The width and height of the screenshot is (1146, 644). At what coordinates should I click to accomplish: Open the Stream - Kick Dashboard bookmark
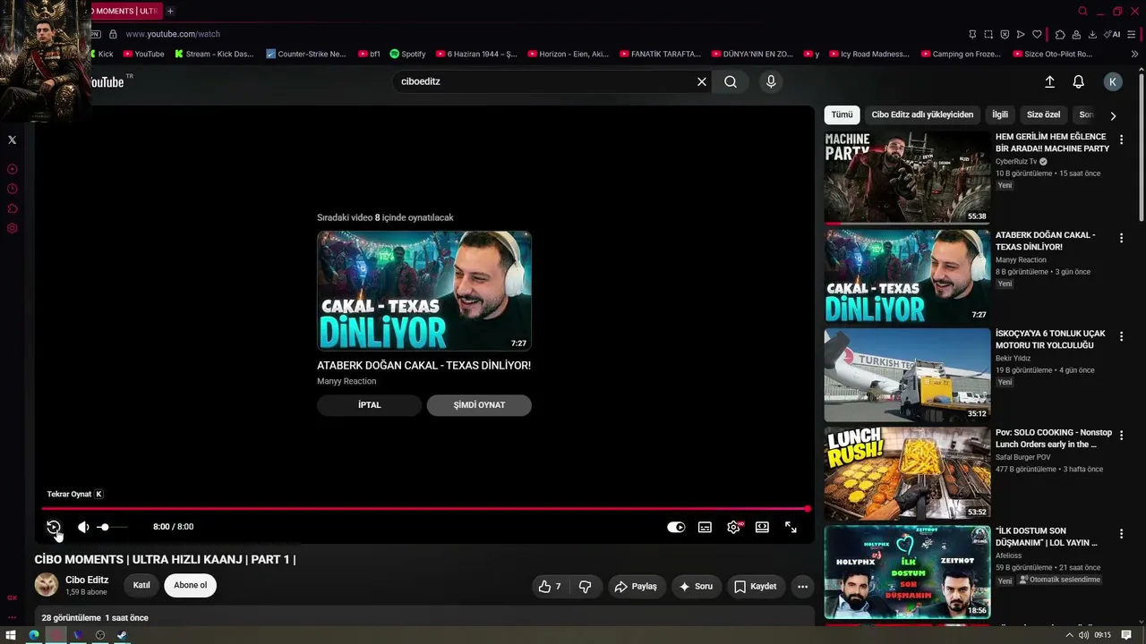point(214,54)
